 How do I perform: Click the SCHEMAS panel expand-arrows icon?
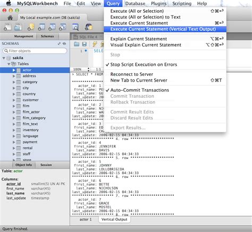click(59, 44)
